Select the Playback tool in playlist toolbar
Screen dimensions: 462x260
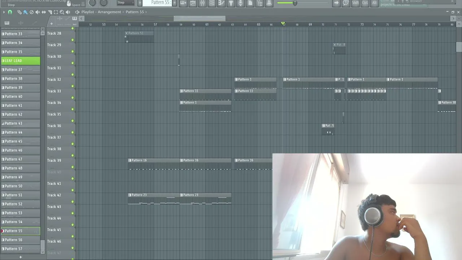coord(68,12)
